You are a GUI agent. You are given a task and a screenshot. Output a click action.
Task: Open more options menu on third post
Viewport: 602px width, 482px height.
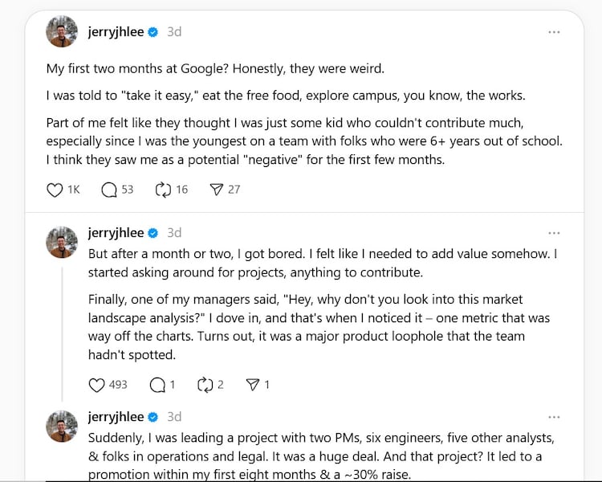554,417
